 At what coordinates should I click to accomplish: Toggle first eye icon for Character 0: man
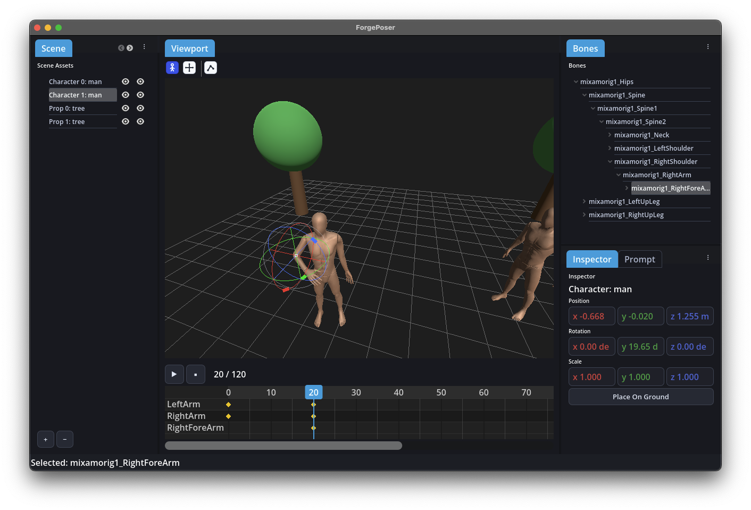126,81
